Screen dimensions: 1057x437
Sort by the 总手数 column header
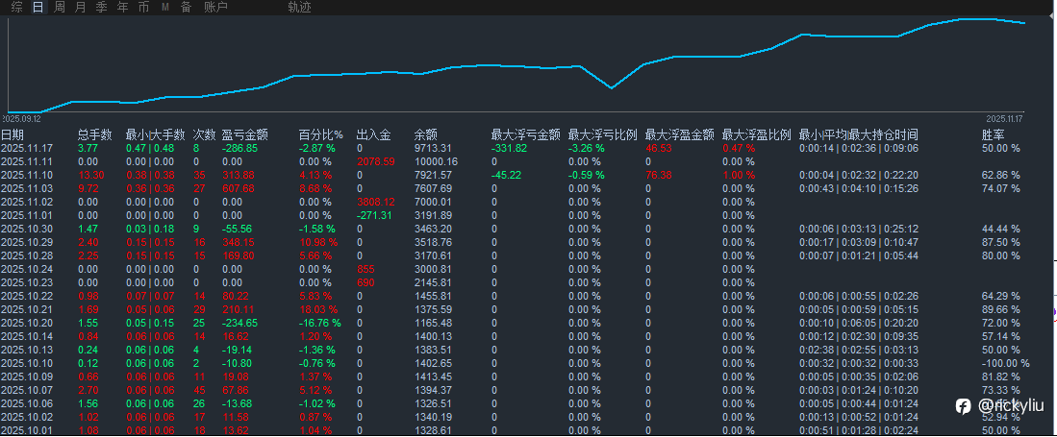(95, 134)
